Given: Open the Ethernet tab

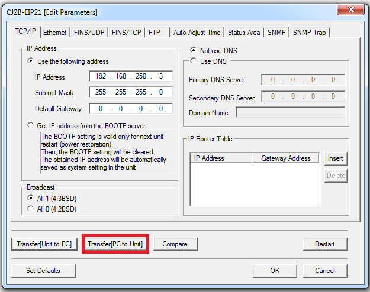Looking at the screenshot, I should click(x=55, y=33).
